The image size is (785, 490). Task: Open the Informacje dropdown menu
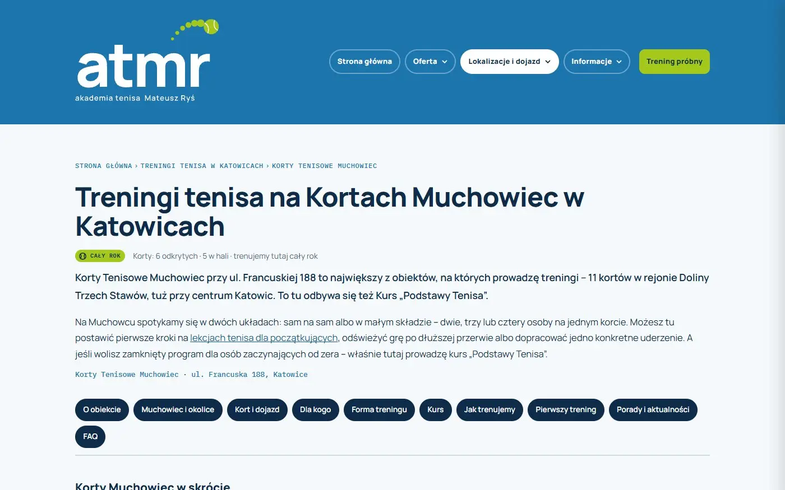tap(597, 62)
